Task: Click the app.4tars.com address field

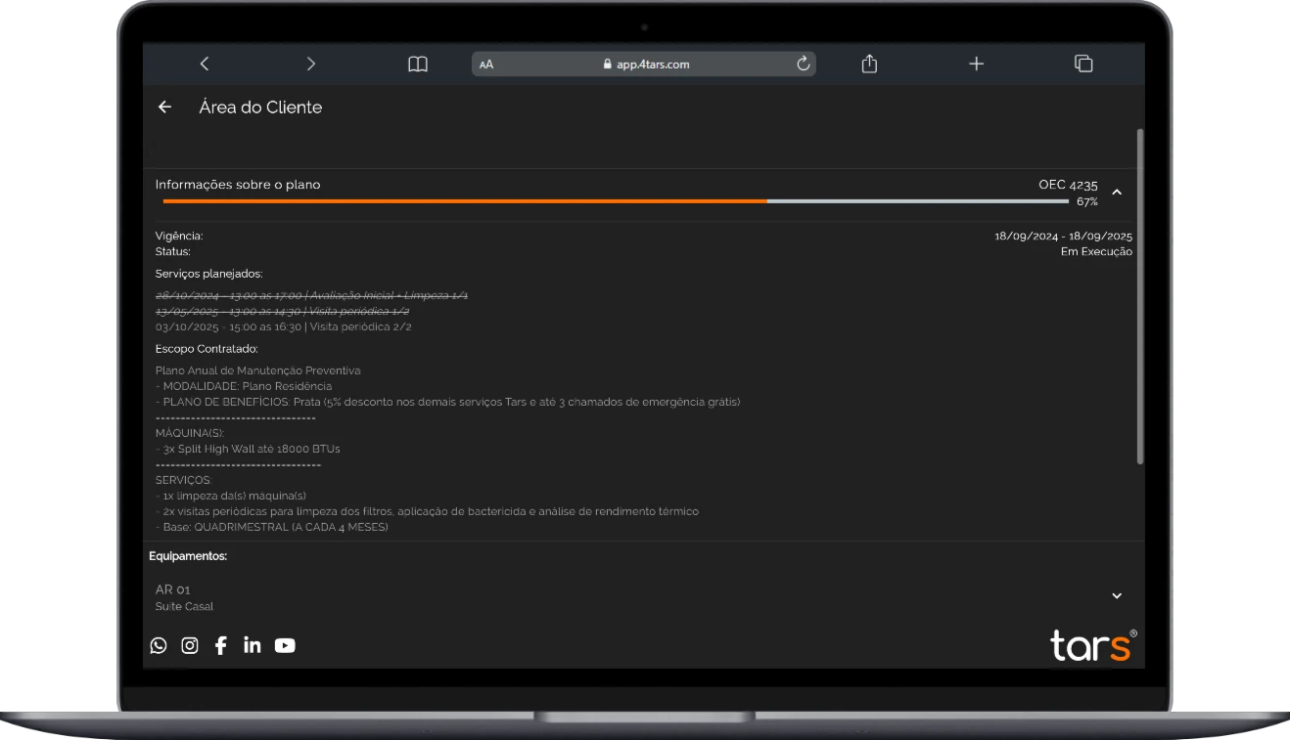Action: pyautogui.click(x=646, y=65)
